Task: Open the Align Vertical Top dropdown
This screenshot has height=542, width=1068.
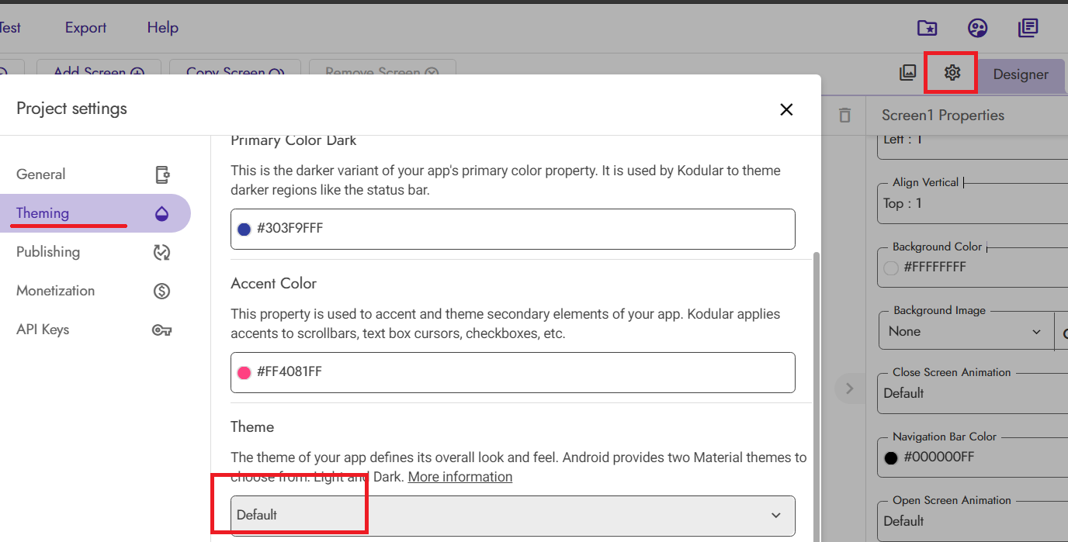Action: tap(973, 203)
